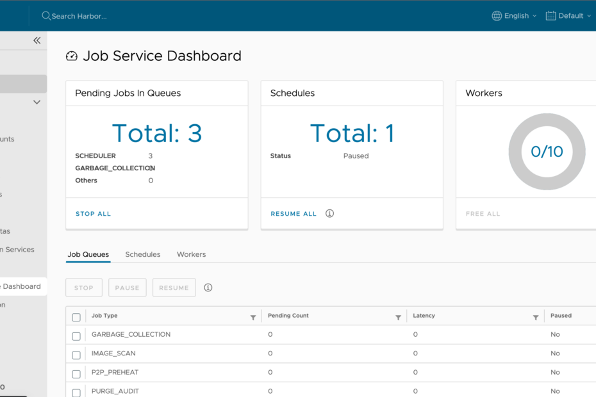Click the SCHEDULER queue label
Screen dimensions: 596x397
pos(95,156)
